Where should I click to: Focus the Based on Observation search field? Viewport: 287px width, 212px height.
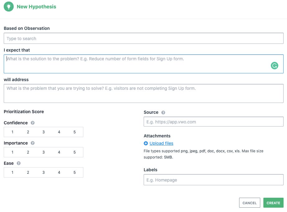[x=144, y=39]
